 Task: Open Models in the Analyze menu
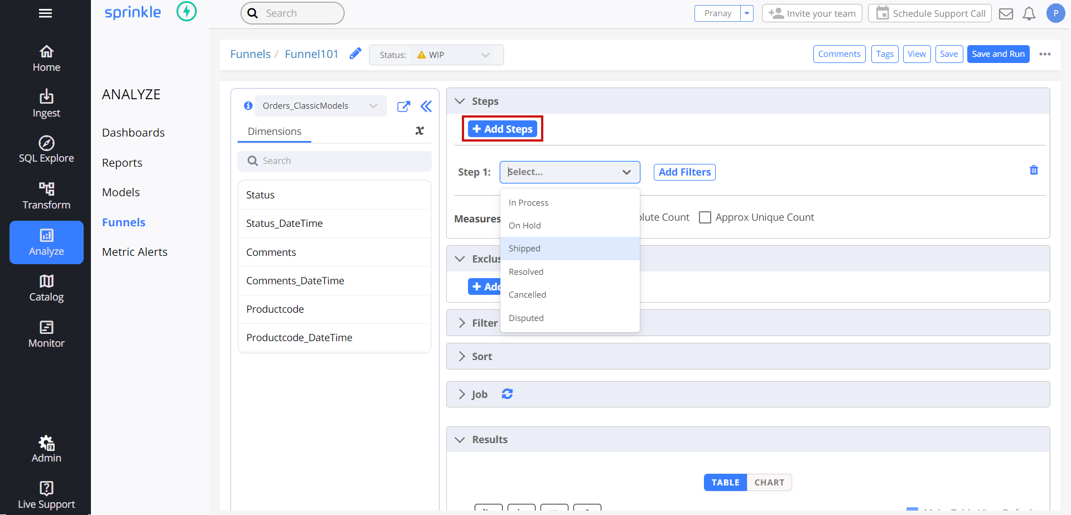coord(121,192)
